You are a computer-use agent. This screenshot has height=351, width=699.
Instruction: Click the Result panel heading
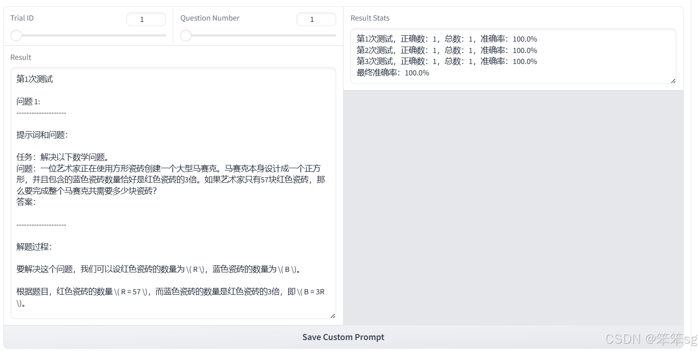[21, 57]
